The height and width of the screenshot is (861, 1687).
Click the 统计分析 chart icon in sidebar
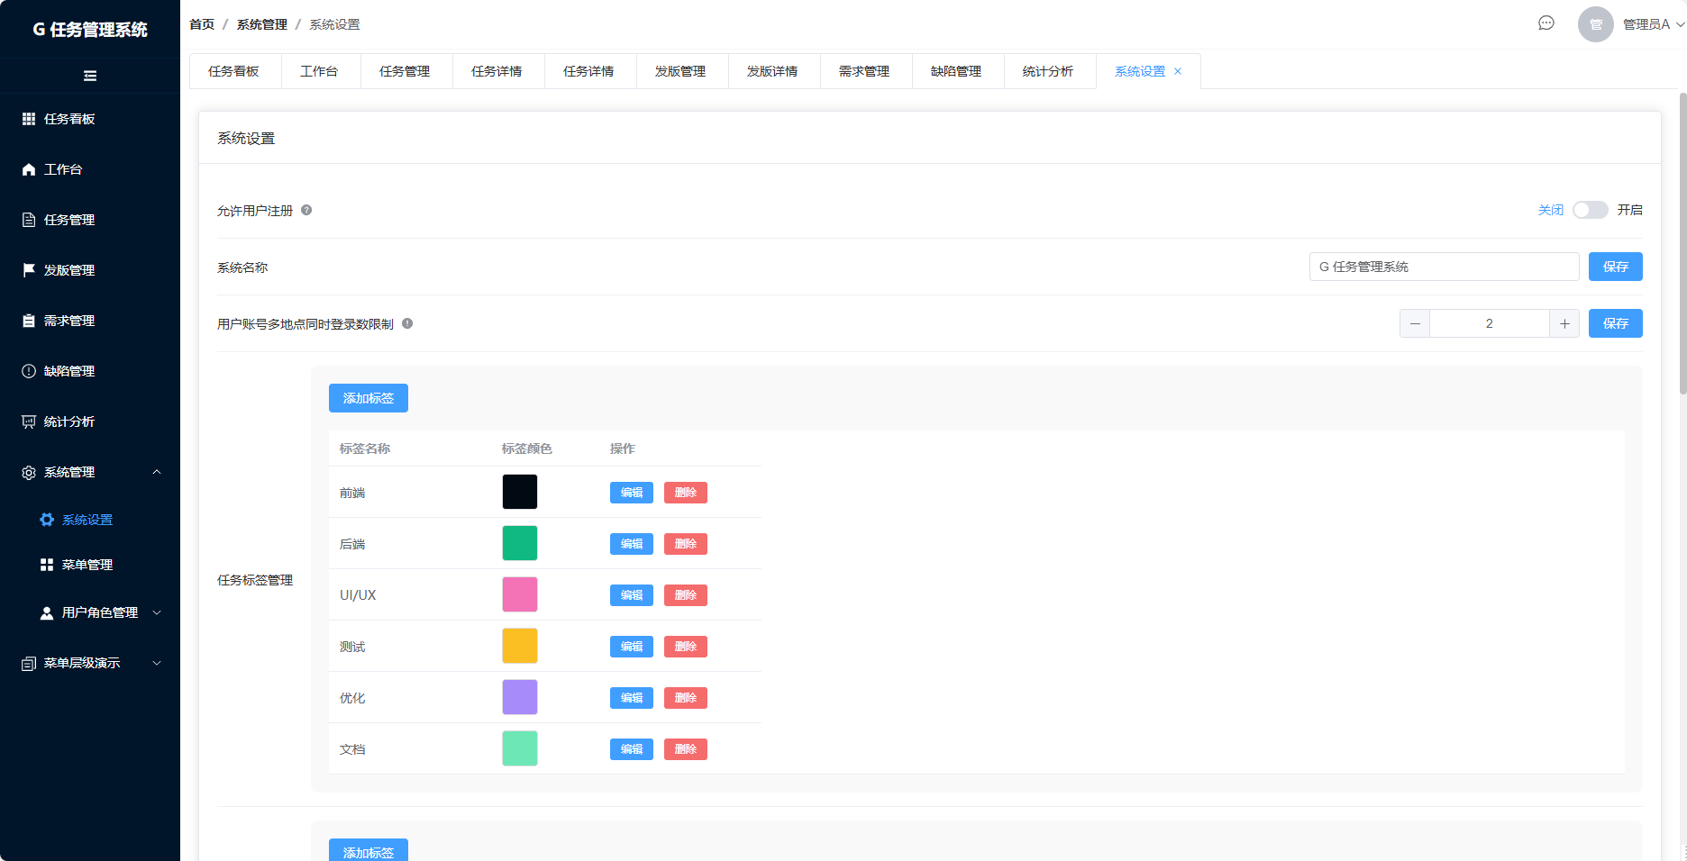point(29,421)
